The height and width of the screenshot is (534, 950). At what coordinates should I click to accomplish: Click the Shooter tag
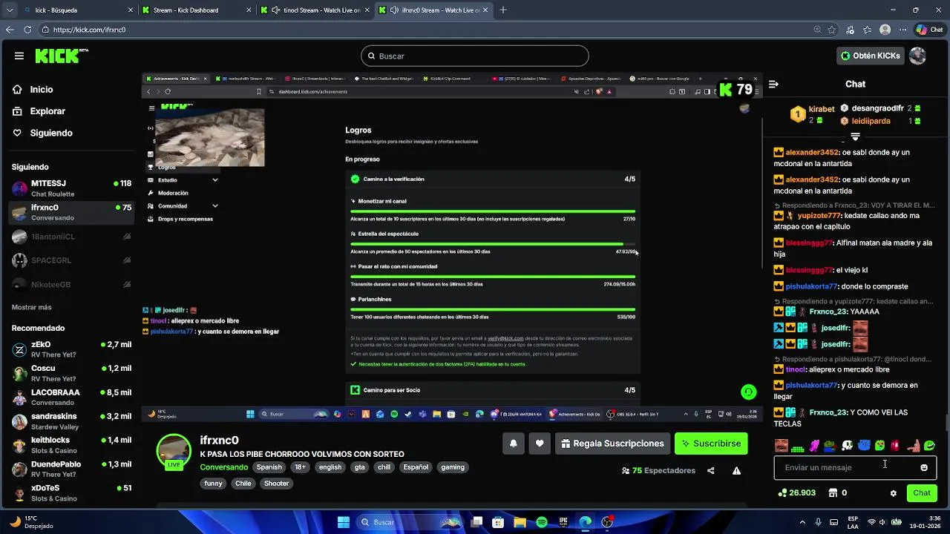pos(277,484)
